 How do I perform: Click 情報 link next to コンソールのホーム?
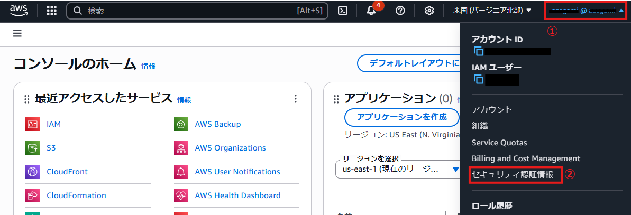pos(148,67)
